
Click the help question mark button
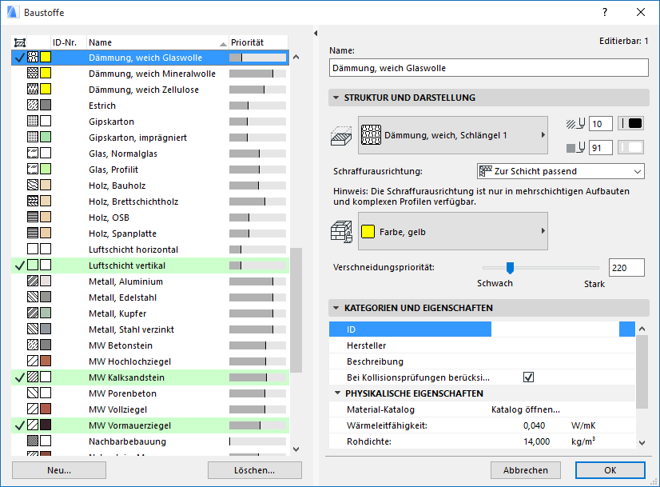point(605,12)
